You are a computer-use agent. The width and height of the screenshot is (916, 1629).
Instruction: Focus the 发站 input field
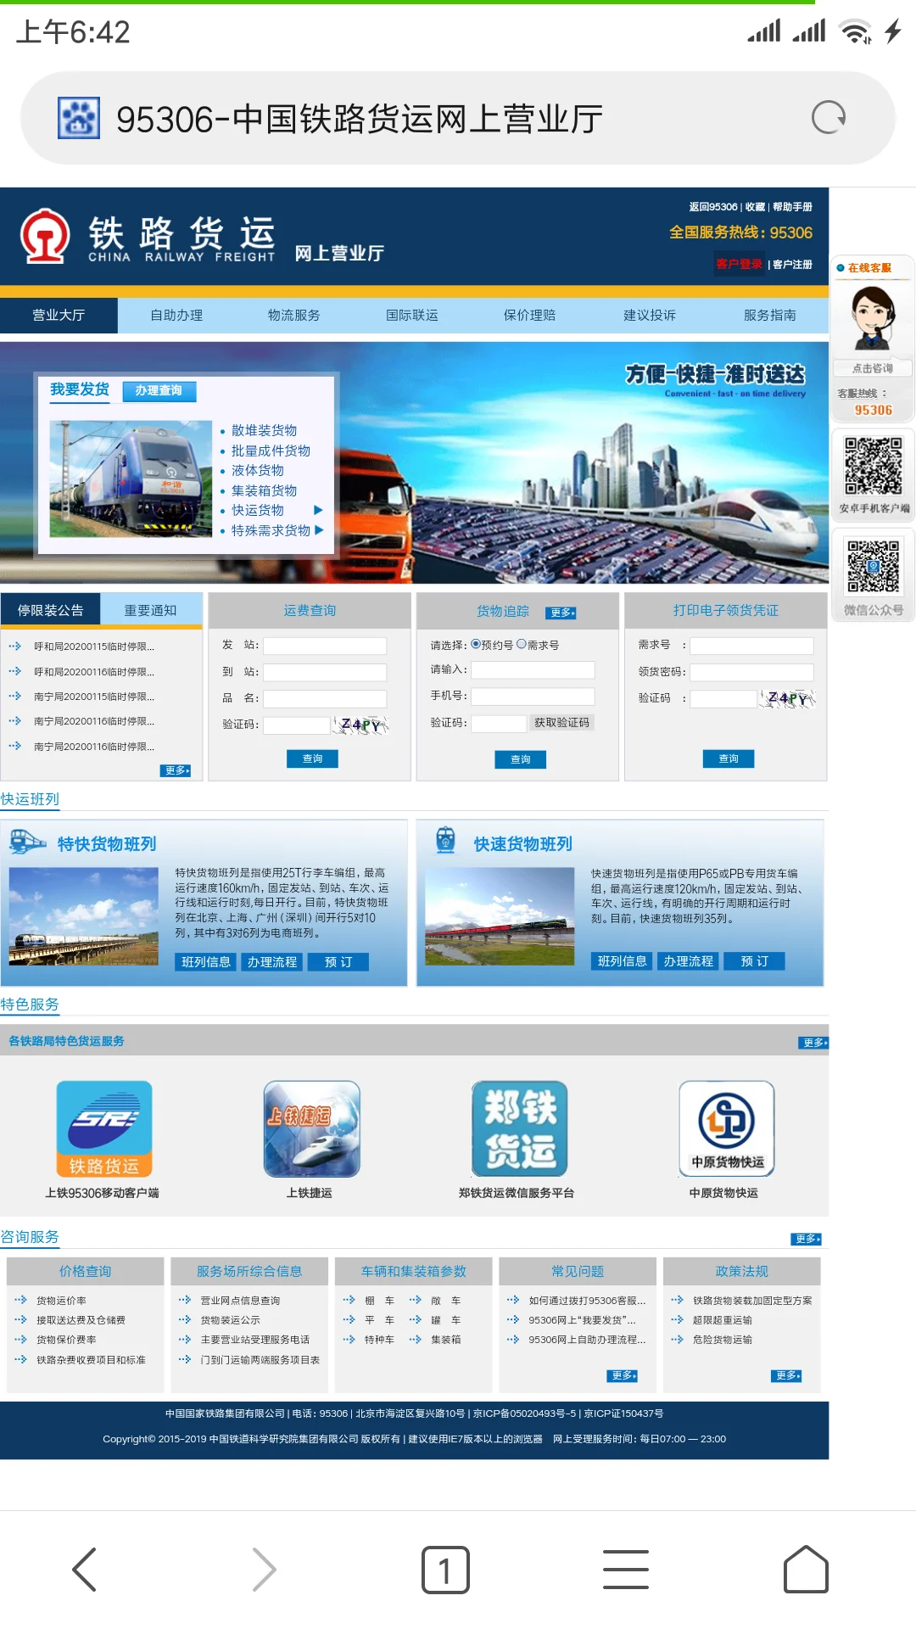coord(325,646)
